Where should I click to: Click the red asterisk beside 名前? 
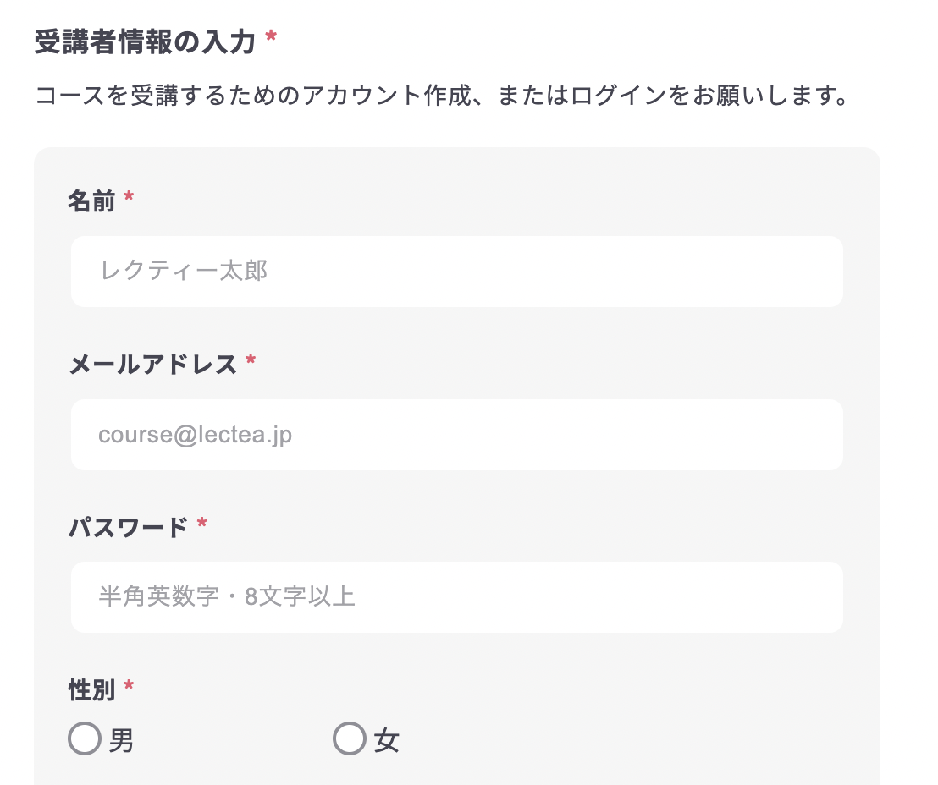tap(129, 198)
